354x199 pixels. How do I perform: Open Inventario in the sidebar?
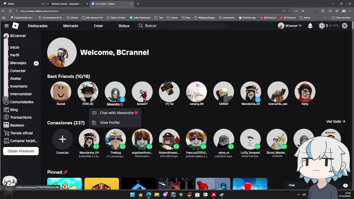tap(19, 86)
